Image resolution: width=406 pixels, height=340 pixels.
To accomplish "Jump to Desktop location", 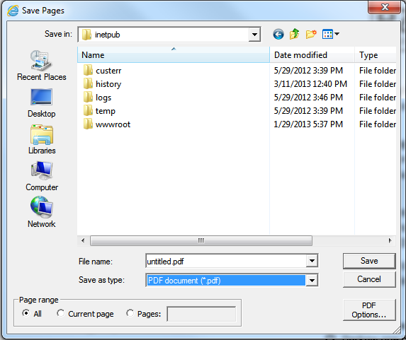I will click(41, 102).
